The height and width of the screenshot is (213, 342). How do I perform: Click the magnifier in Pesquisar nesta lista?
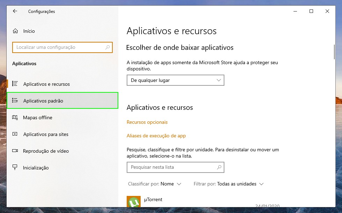(219, 167)
